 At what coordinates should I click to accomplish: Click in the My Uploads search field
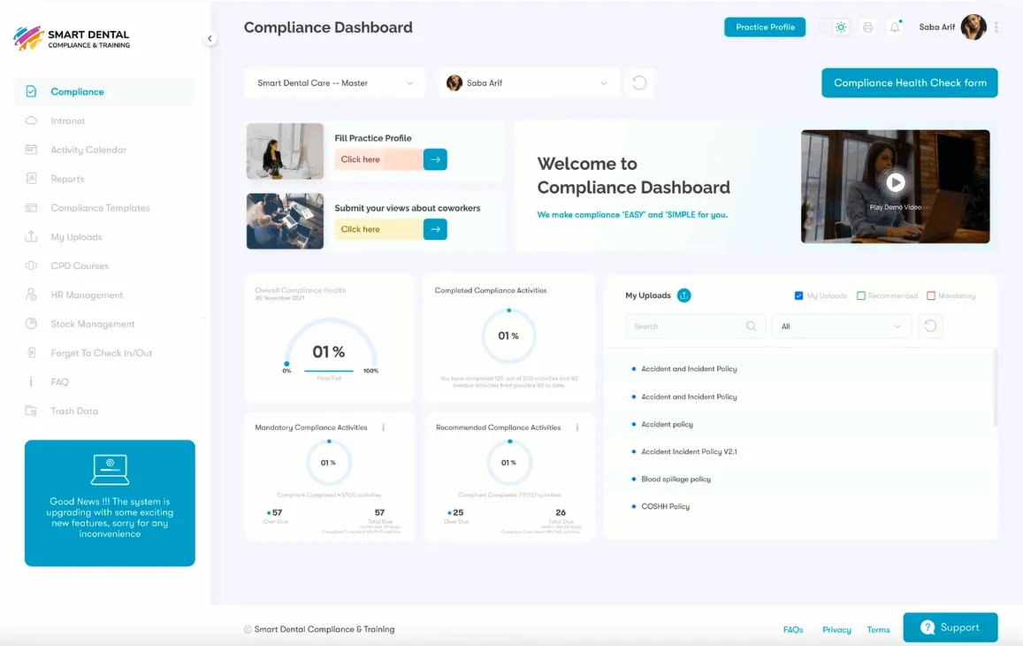[695, 326]
